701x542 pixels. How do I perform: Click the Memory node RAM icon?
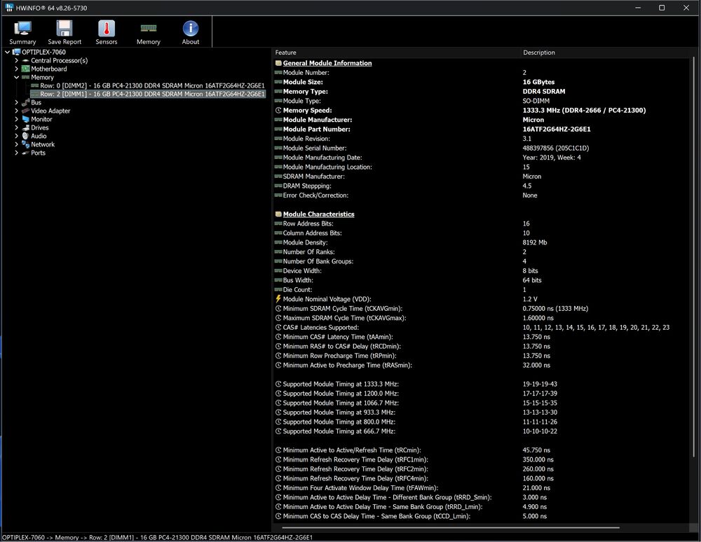pyautogui.click(x=25, y=77)
